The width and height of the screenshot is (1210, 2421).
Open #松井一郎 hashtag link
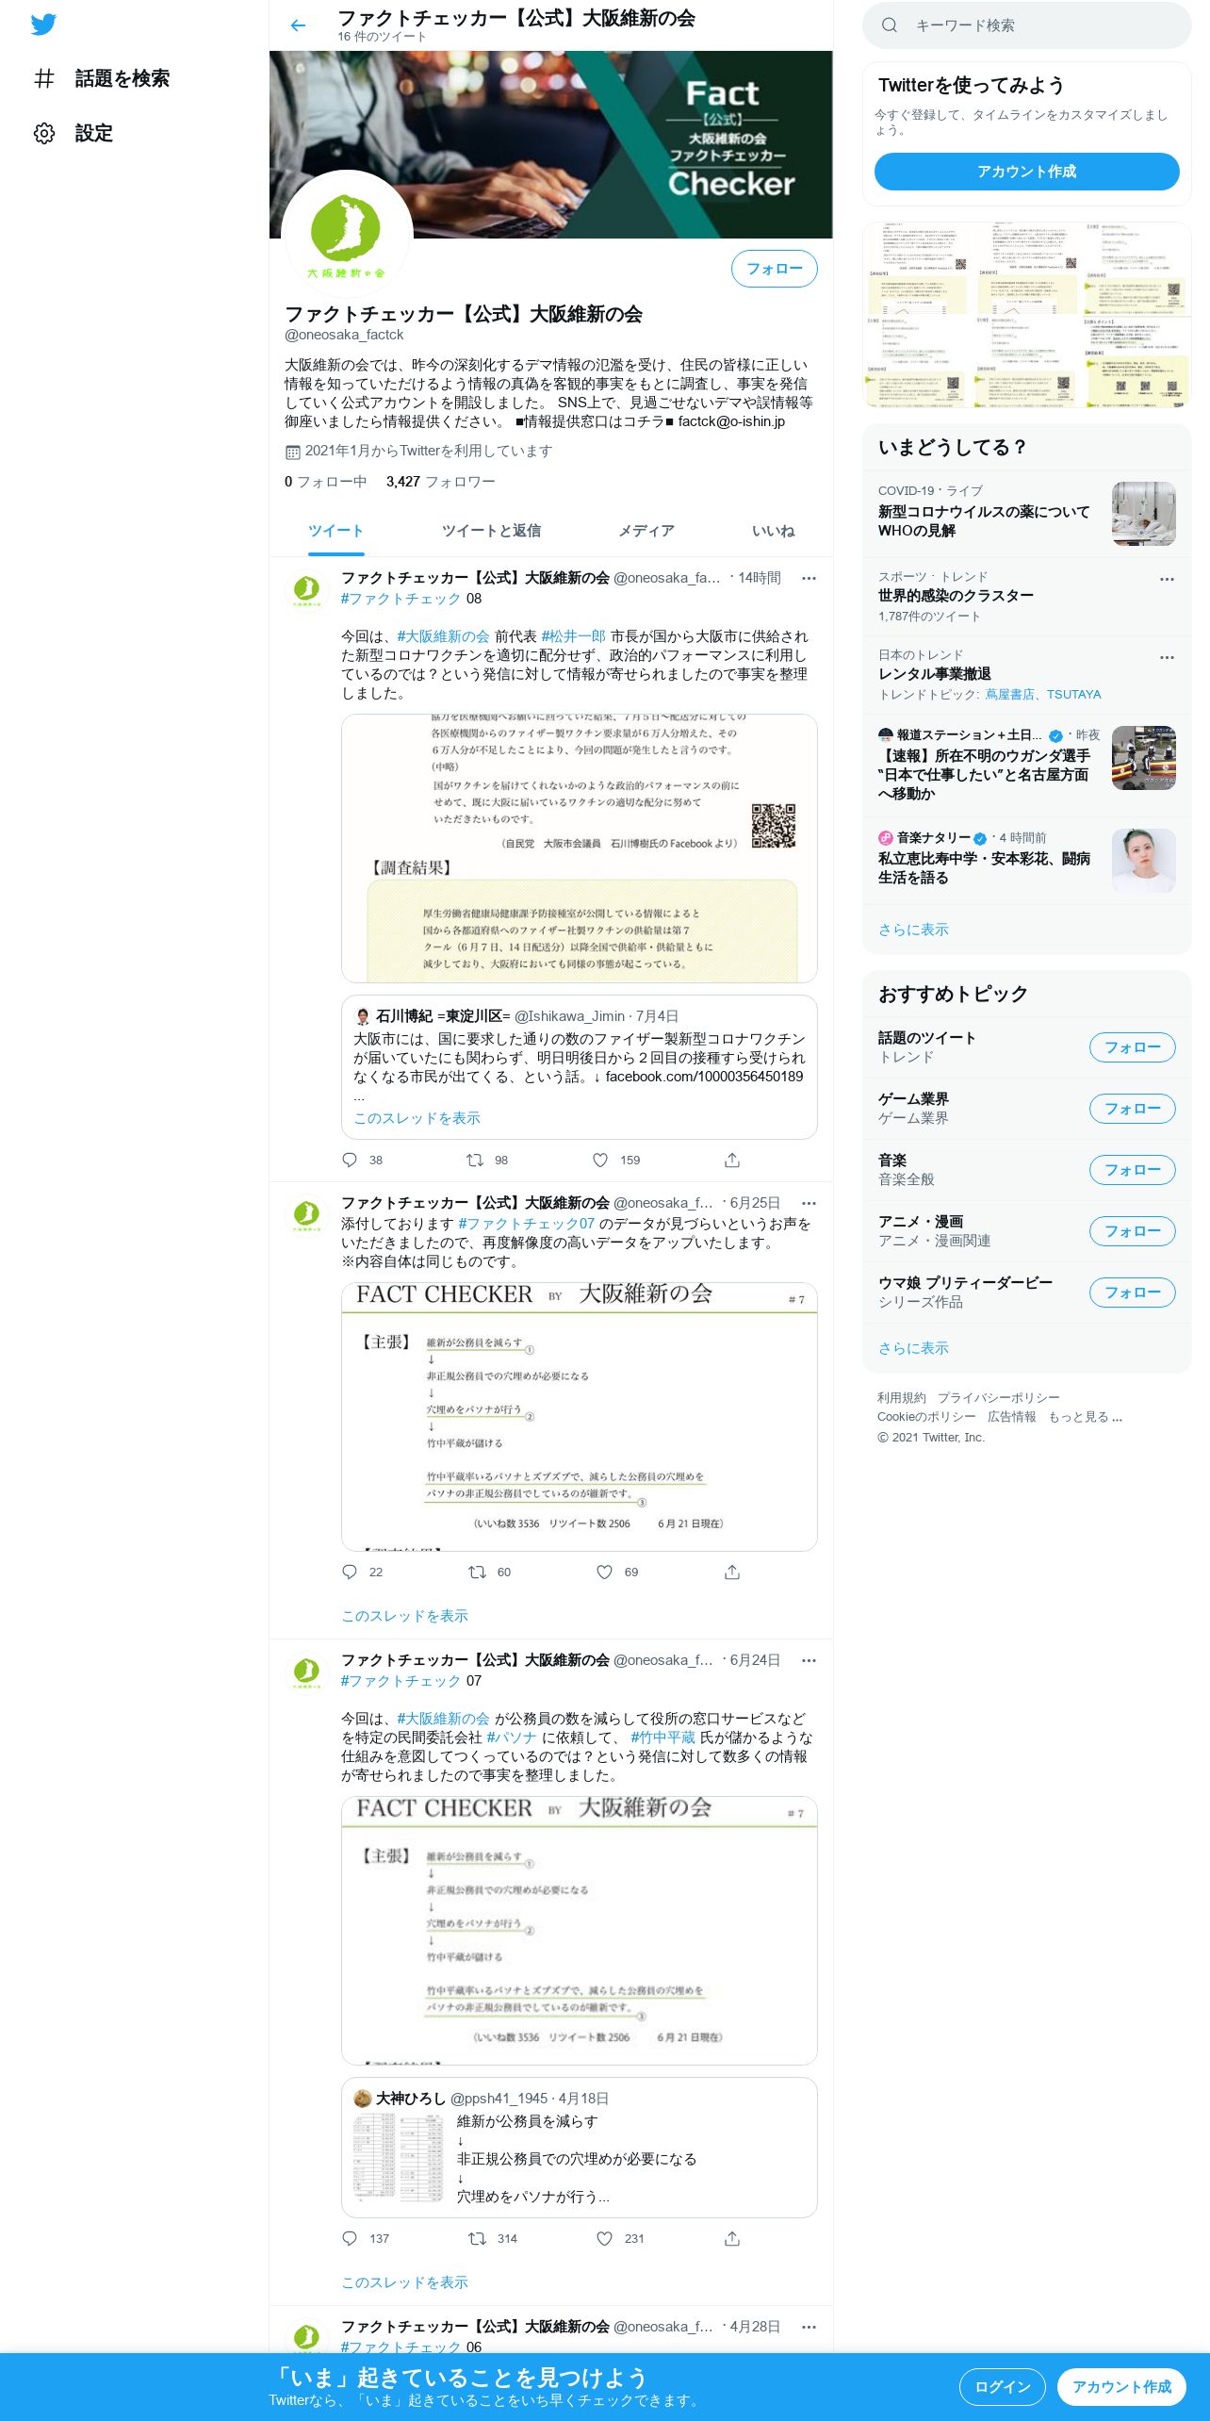tap(573, 636)
